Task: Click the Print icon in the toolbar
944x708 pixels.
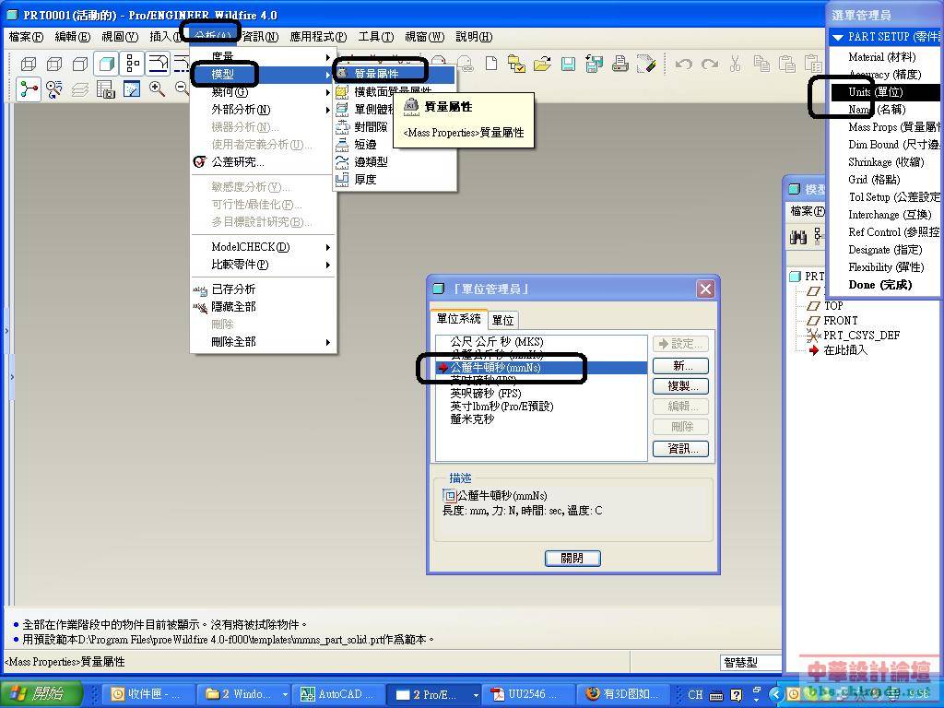Action: [620, 64]
